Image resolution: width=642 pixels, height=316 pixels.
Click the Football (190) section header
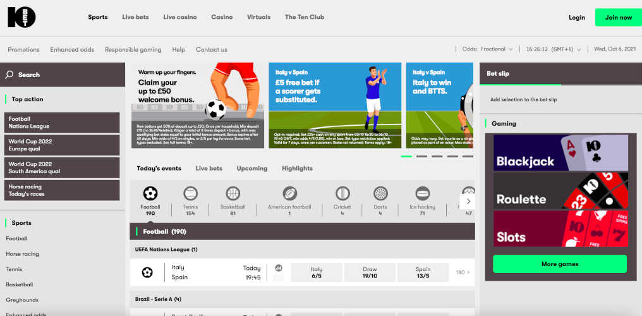(x=302, y=232)
